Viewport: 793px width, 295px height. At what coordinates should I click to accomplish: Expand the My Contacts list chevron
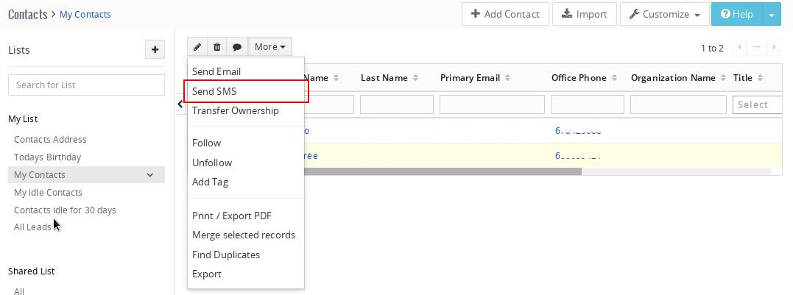[x=150, y=175]
